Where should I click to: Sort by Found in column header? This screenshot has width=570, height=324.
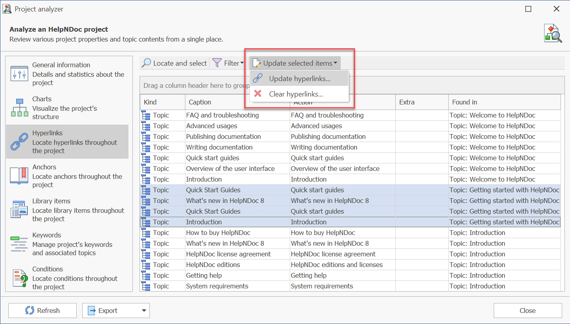[x=504, y=102]
